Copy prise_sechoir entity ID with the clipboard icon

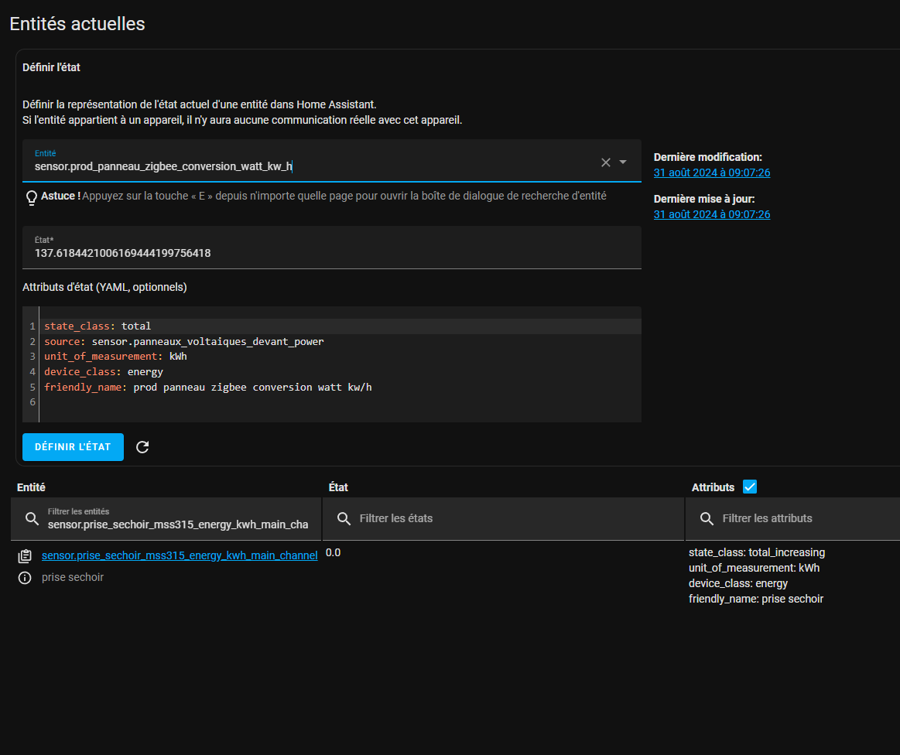point(25,555)
